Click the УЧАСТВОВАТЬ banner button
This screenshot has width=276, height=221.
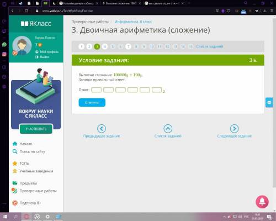(x=36, y=129)
